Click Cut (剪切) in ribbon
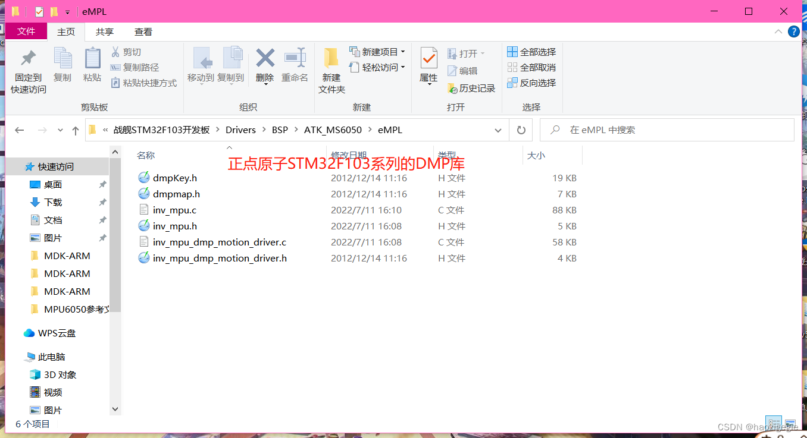The height and width of the screenshot is (438, 807). click(126, 52)
